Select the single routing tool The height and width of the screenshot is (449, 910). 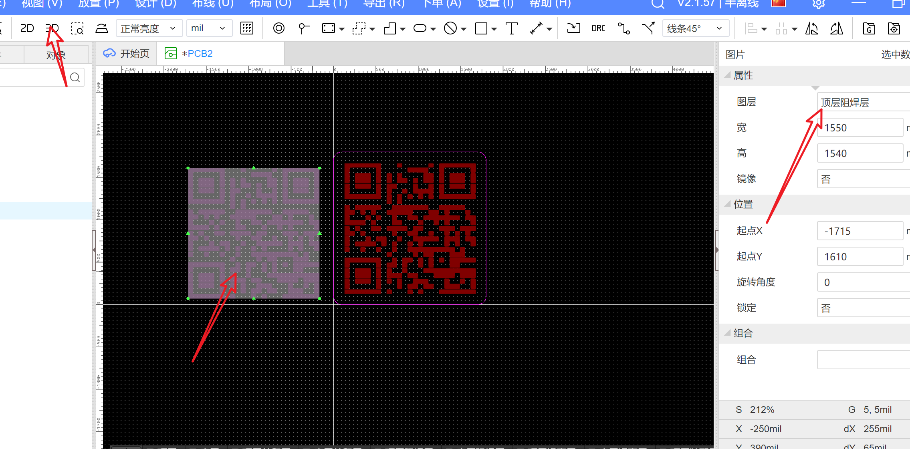623,28
